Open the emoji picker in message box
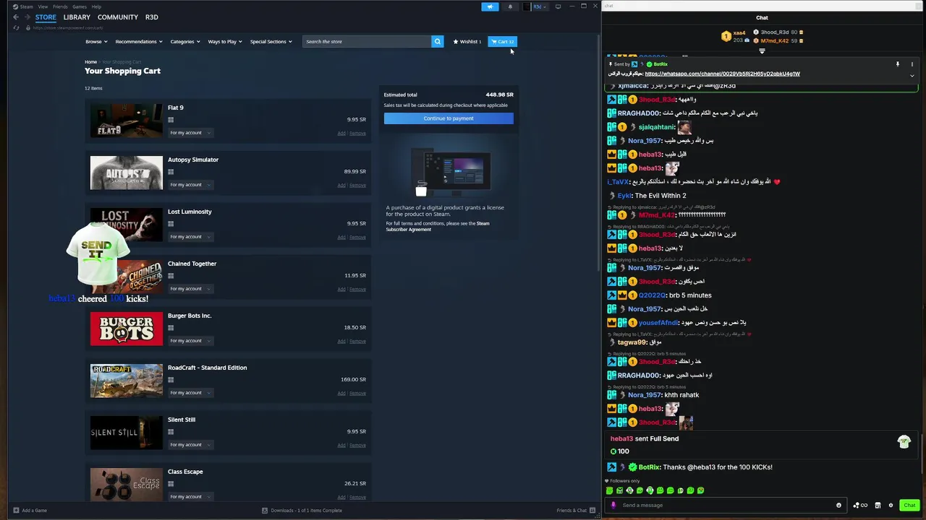Screen dimensions: 926x520 click(x=838, y=505)
